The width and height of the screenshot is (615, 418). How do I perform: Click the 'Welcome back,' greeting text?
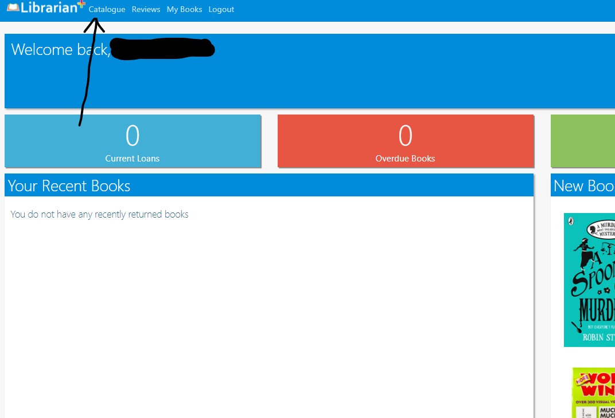click(60, 50)
